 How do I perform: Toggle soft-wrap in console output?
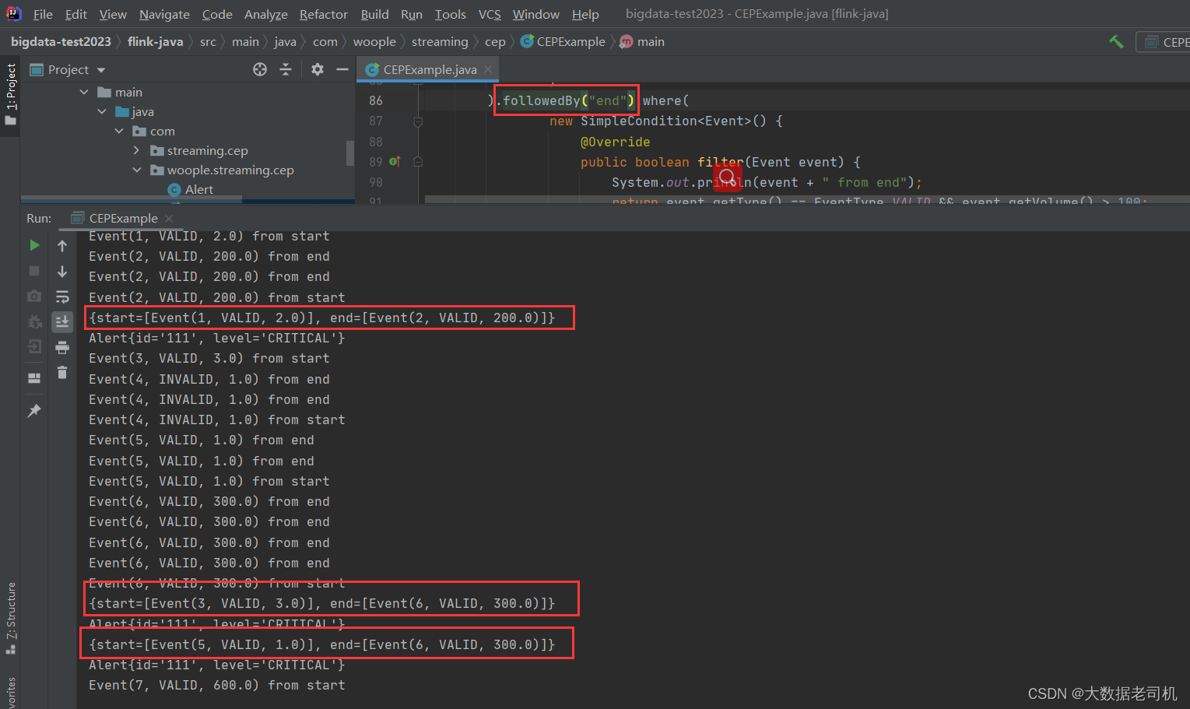click(x=62, y=297)
